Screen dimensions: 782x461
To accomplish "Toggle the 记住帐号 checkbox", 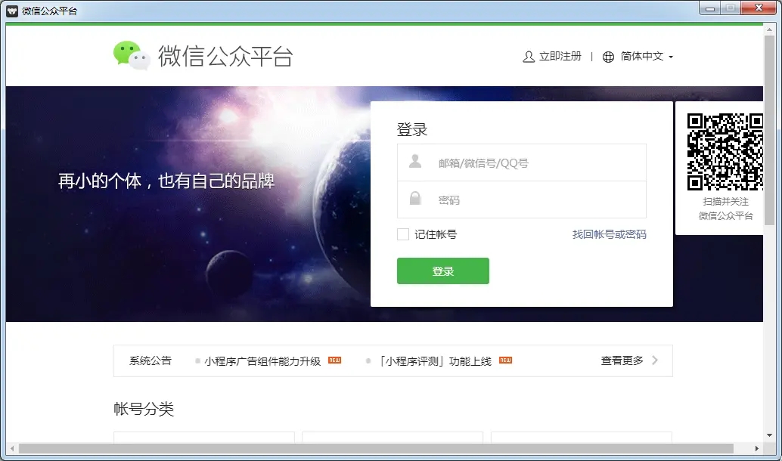I will pyautogui.click(x=403, y=234).
